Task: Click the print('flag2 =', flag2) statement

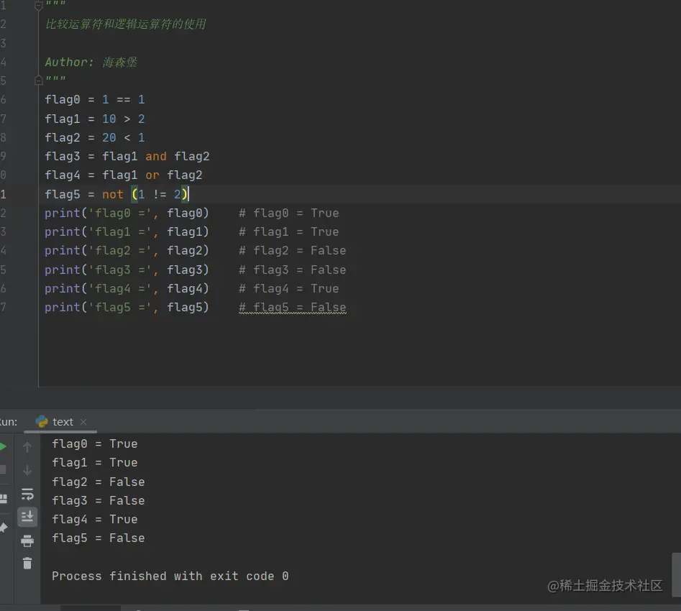Action: click(127, 251)
